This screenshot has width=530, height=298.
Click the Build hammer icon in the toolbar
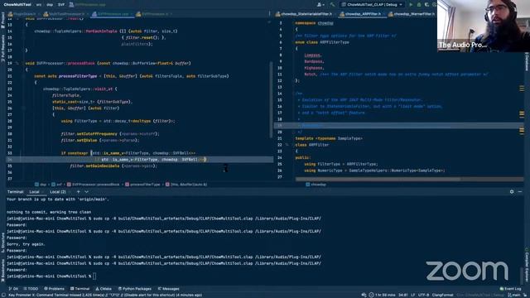point(332,5)
